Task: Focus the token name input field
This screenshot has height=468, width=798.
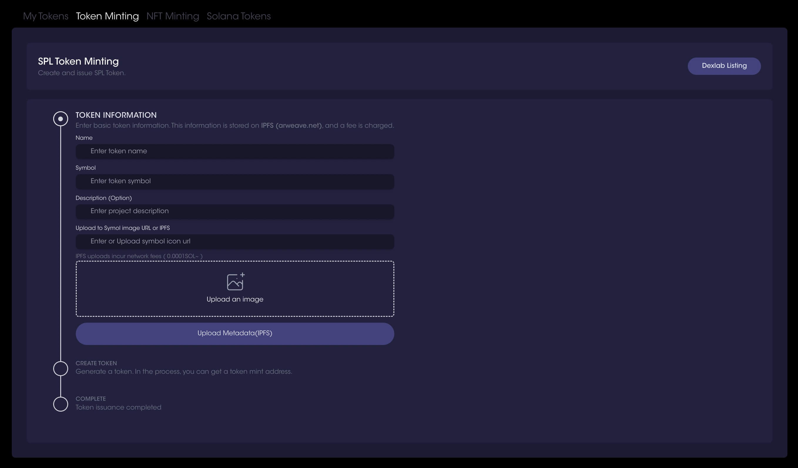Action: click(x=235, y=151)
